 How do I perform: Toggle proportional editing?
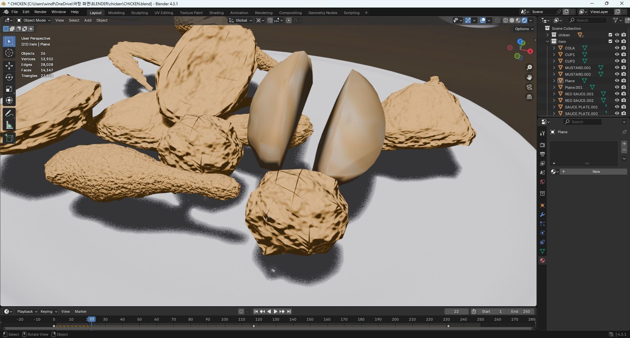click(289, 20)
